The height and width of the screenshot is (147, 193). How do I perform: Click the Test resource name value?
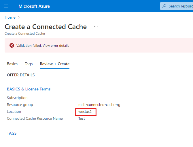click(x=82, y=118)
